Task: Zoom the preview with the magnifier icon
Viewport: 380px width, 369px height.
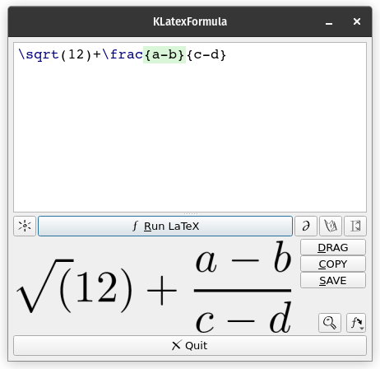Action: pyautogui.click(x=330, y=323)
